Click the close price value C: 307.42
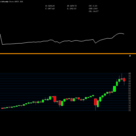Viewport: 136px width, 136px height. [50, 9]
